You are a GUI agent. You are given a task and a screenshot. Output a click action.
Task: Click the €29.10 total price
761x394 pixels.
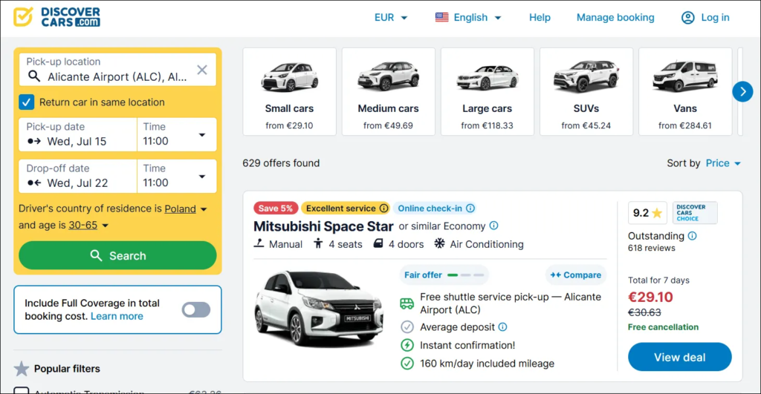pyautogui.click(x=650, y=297)
